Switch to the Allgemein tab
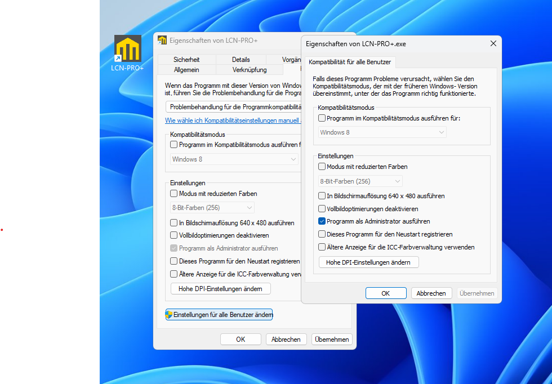Viewport: 552px width, 384px height. tap(186, 70)
